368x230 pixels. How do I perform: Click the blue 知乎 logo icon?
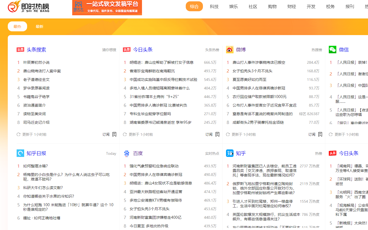point(230,153)
